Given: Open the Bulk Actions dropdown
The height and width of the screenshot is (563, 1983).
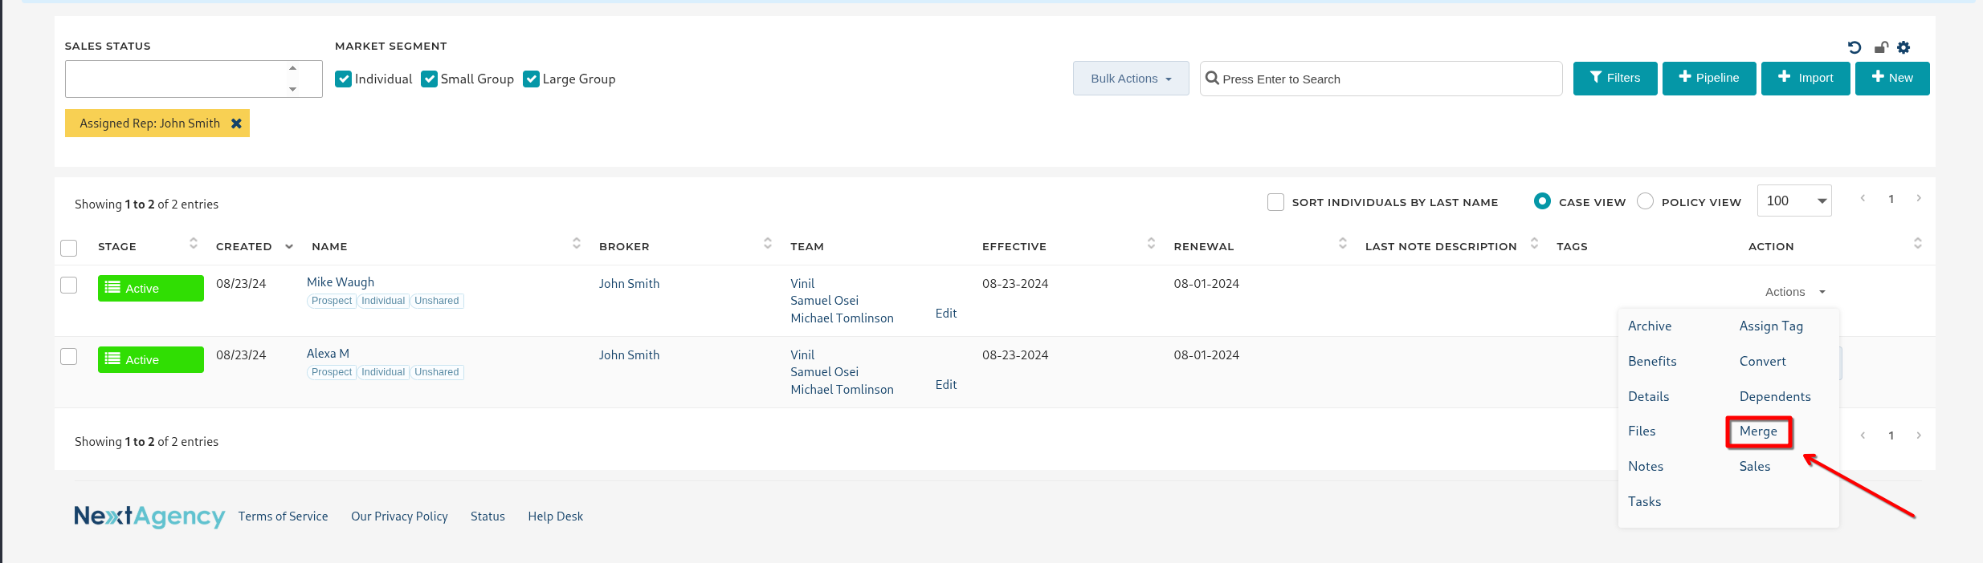Looking at the screenshot, I should [x=1130, y=79].
